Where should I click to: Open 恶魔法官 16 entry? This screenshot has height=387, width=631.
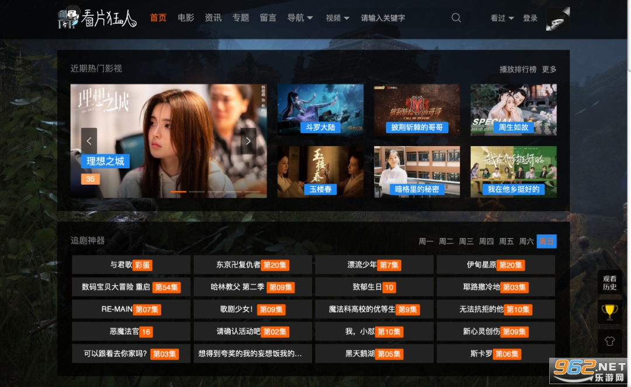(131, 331)
